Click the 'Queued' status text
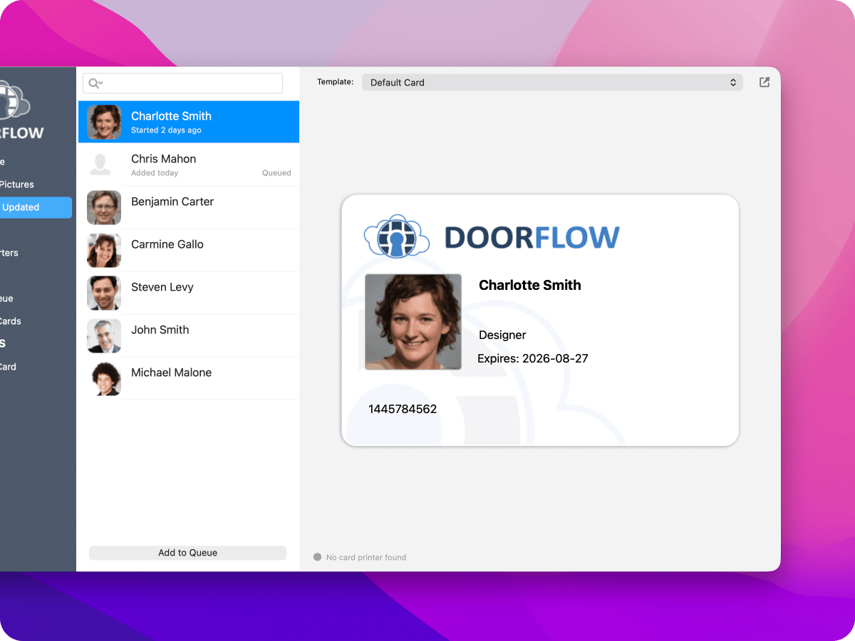Image resolution: width=855 pixels, height=641 pixels. 276,173
